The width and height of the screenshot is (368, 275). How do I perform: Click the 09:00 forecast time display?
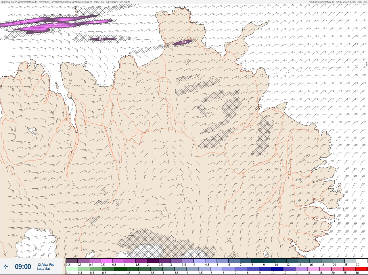tap(23, 267)
